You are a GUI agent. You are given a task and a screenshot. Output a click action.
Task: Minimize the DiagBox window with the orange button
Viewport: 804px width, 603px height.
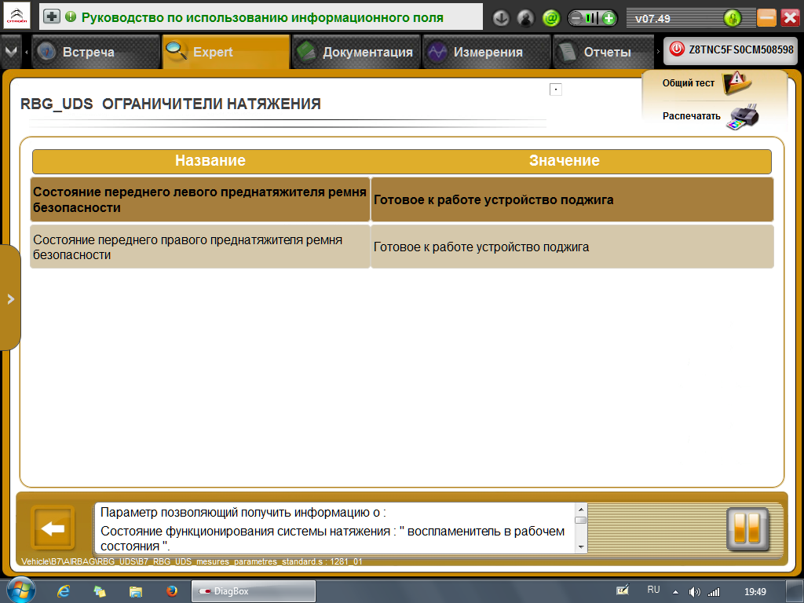pyautogui.click(x=766, y=18)
